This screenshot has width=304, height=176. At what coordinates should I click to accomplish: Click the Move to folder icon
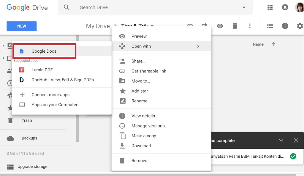click(122, 81)
